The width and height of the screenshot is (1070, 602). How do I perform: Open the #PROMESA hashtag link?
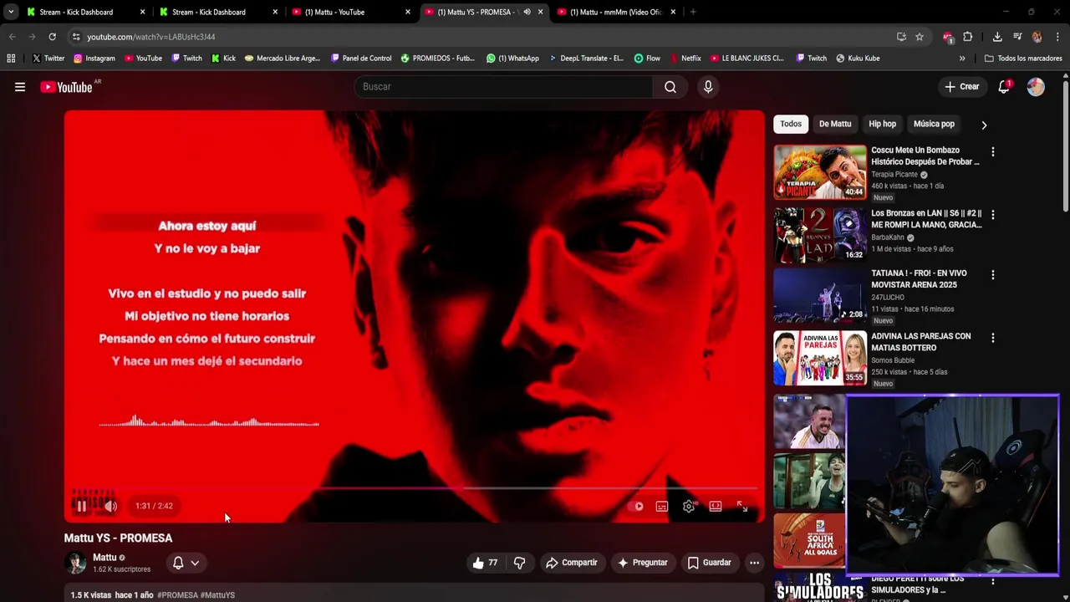(178, 595)
